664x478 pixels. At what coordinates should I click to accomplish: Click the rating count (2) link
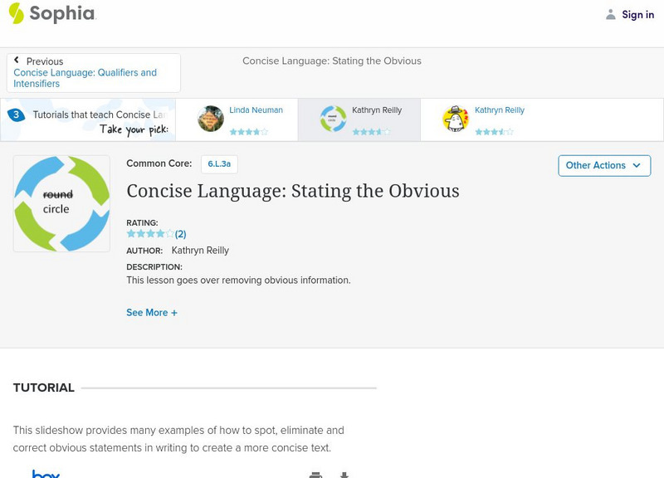[x=180, y=234]
